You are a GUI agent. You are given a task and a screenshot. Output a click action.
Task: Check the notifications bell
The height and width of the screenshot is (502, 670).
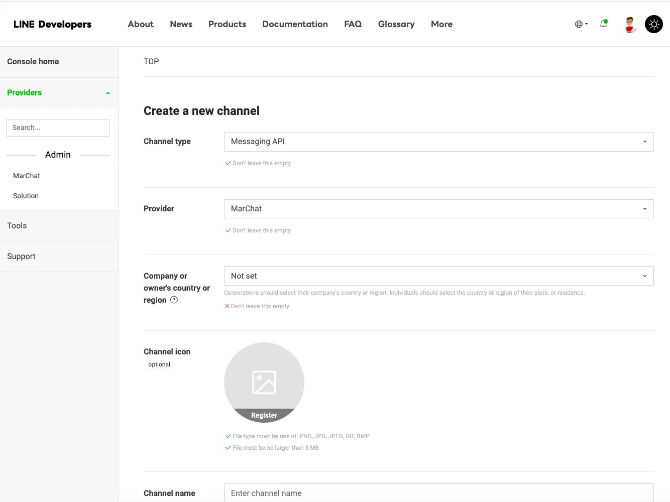[604, 24]
